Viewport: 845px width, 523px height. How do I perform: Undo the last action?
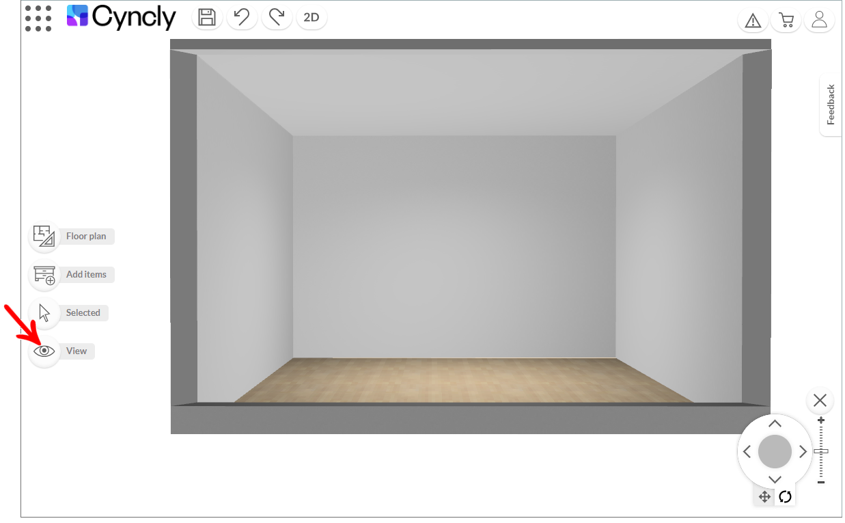coord(242,17)
